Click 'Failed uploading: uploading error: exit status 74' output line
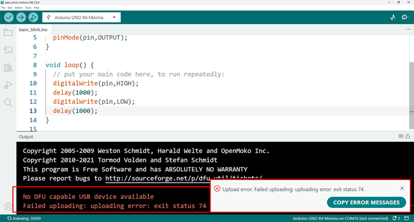This screenshot has width=414, height=222. pos(115,206)
